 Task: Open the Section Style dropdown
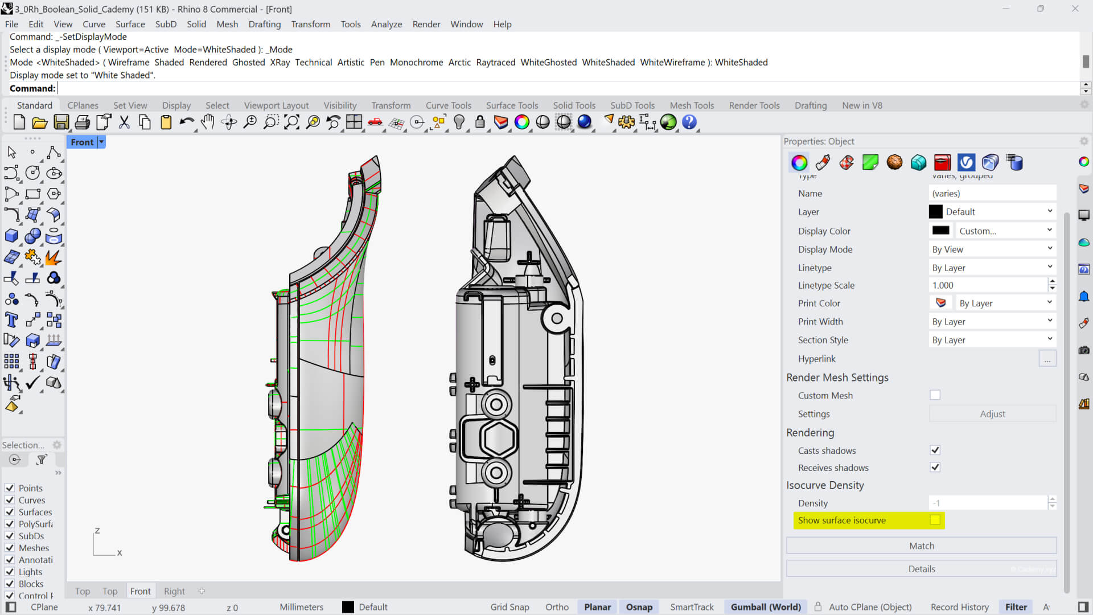pos(992,339)
